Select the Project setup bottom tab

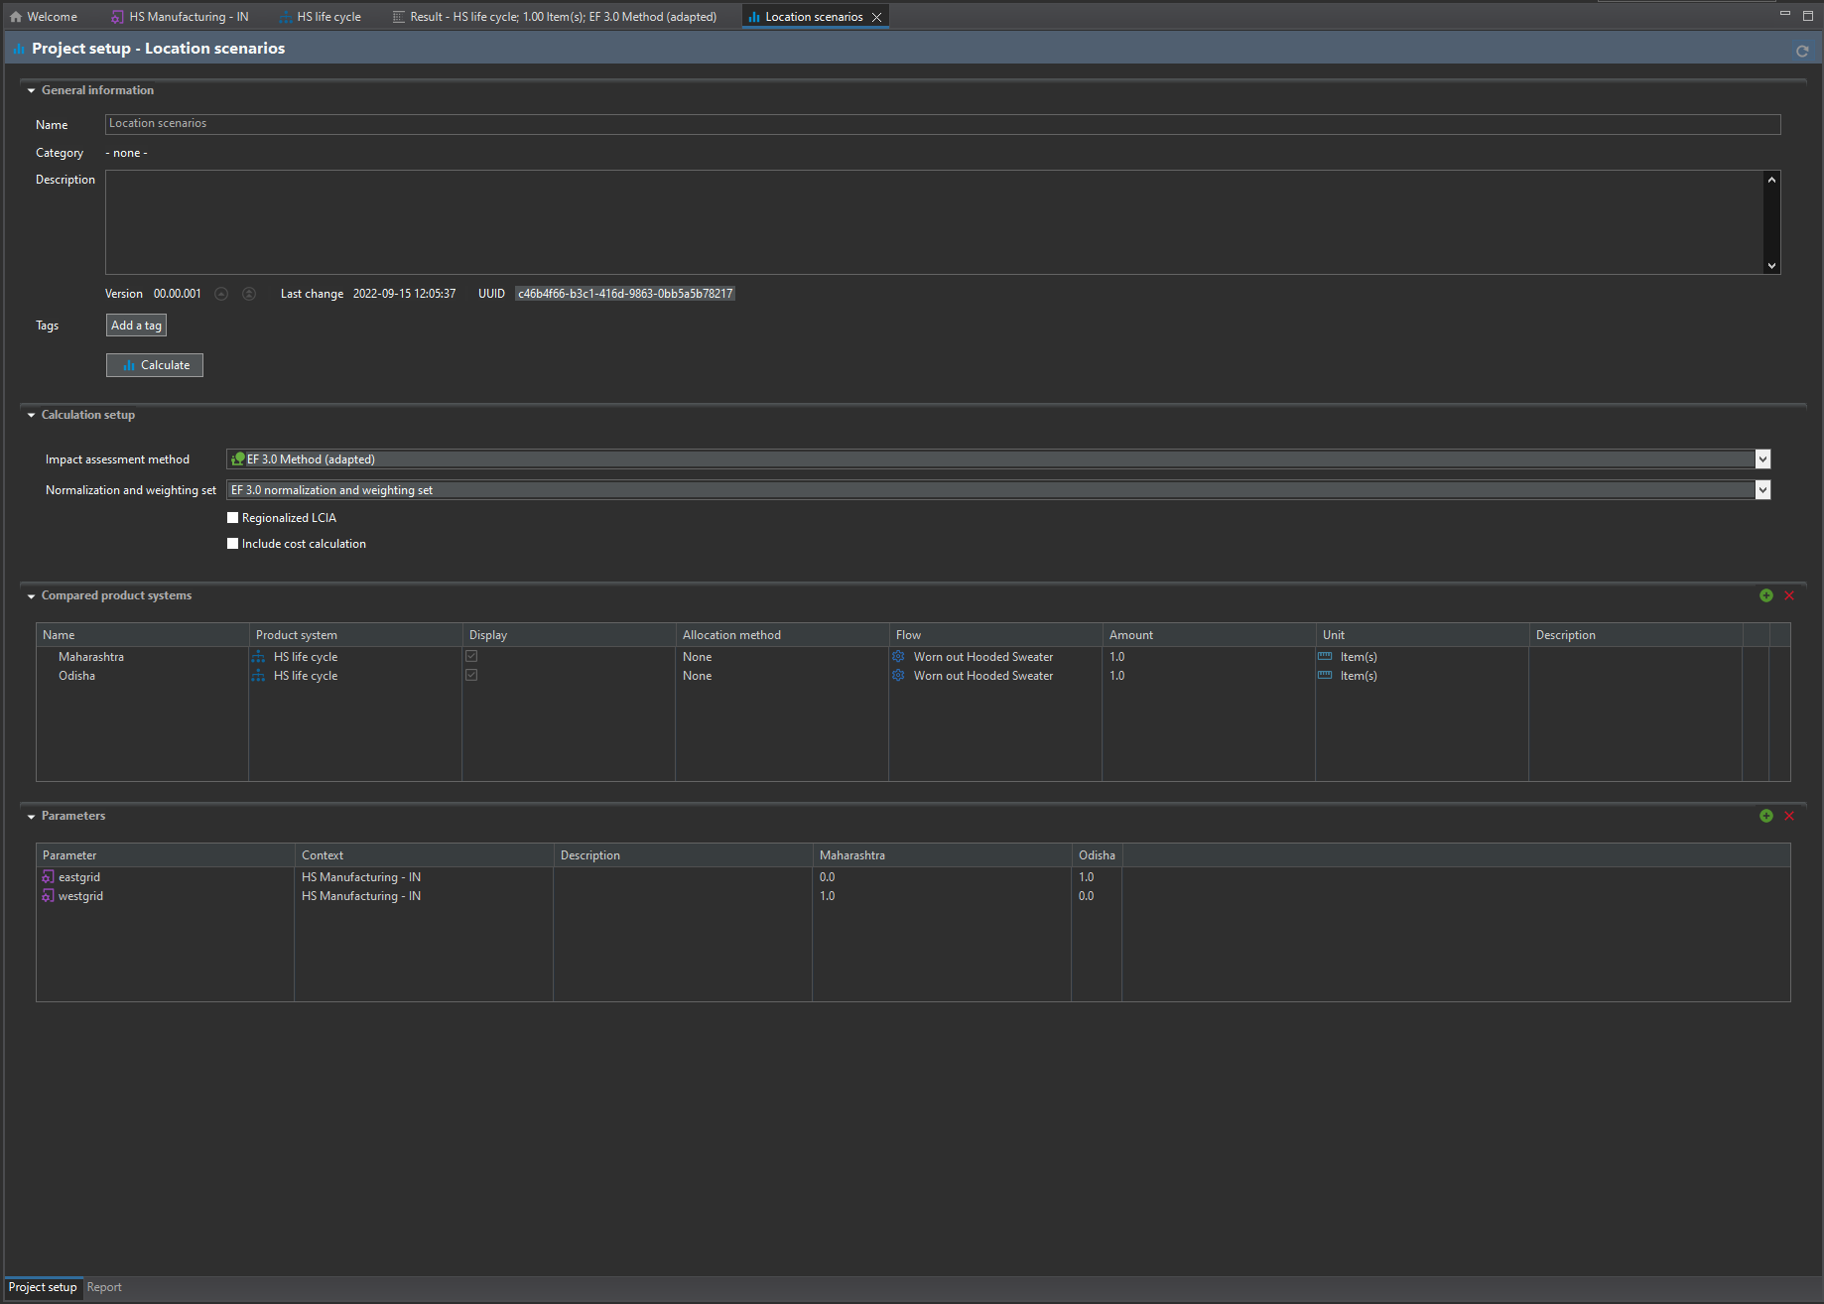click(43, 1287)
